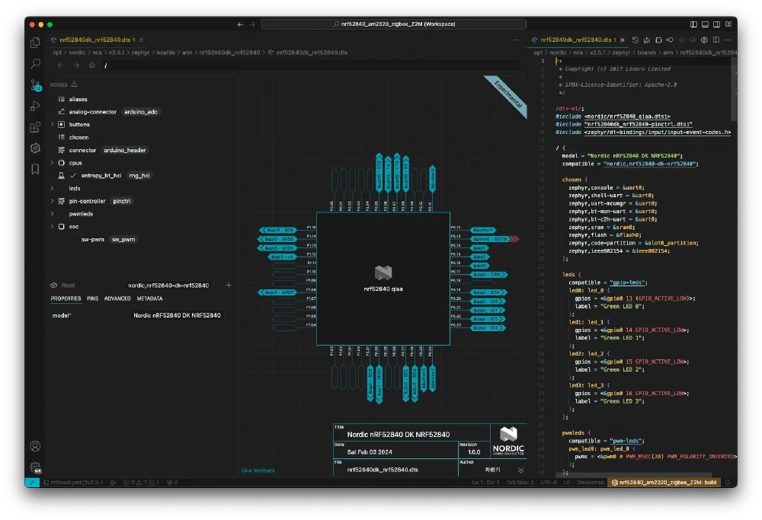Switch to the ADVANCED tab
Viewport: 762px width, 520px height.
tap(117, 298)
